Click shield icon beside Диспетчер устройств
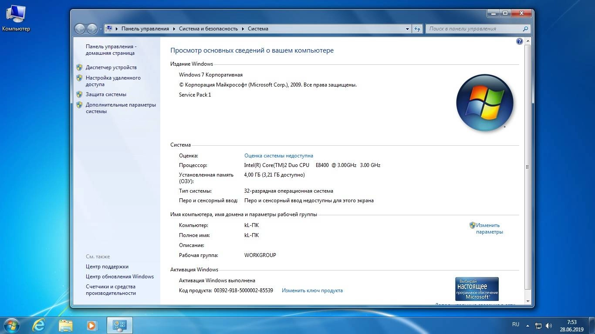595x334 pixels. coord(79,67)
